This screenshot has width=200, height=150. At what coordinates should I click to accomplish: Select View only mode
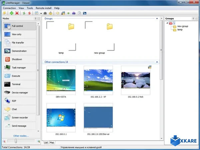(x=19, y=34)
